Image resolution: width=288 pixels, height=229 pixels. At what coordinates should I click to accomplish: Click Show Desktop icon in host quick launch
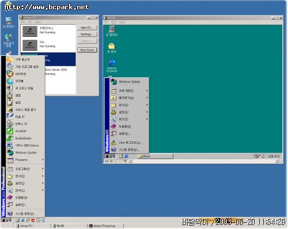tap(18, 220)
